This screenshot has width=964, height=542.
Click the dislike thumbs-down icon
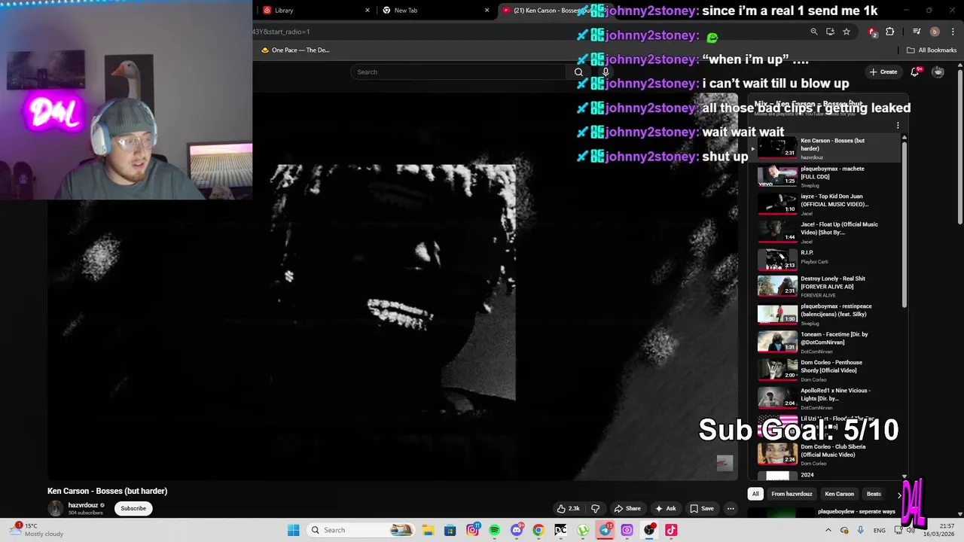click(x=595, y=508)
